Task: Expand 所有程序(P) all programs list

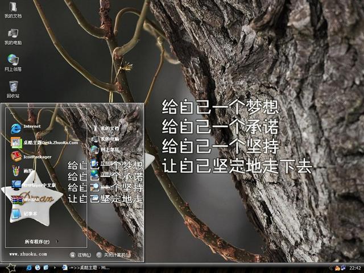Action: (x=42, y=242)
